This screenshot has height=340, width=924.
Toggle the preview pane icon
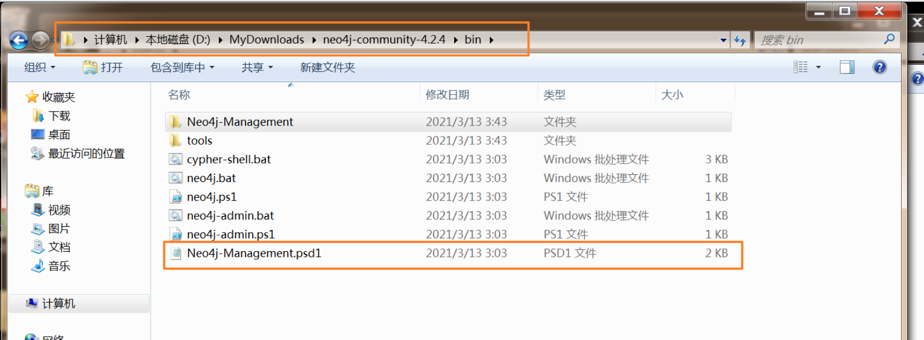pyautogui.click(x=847, y=67)
